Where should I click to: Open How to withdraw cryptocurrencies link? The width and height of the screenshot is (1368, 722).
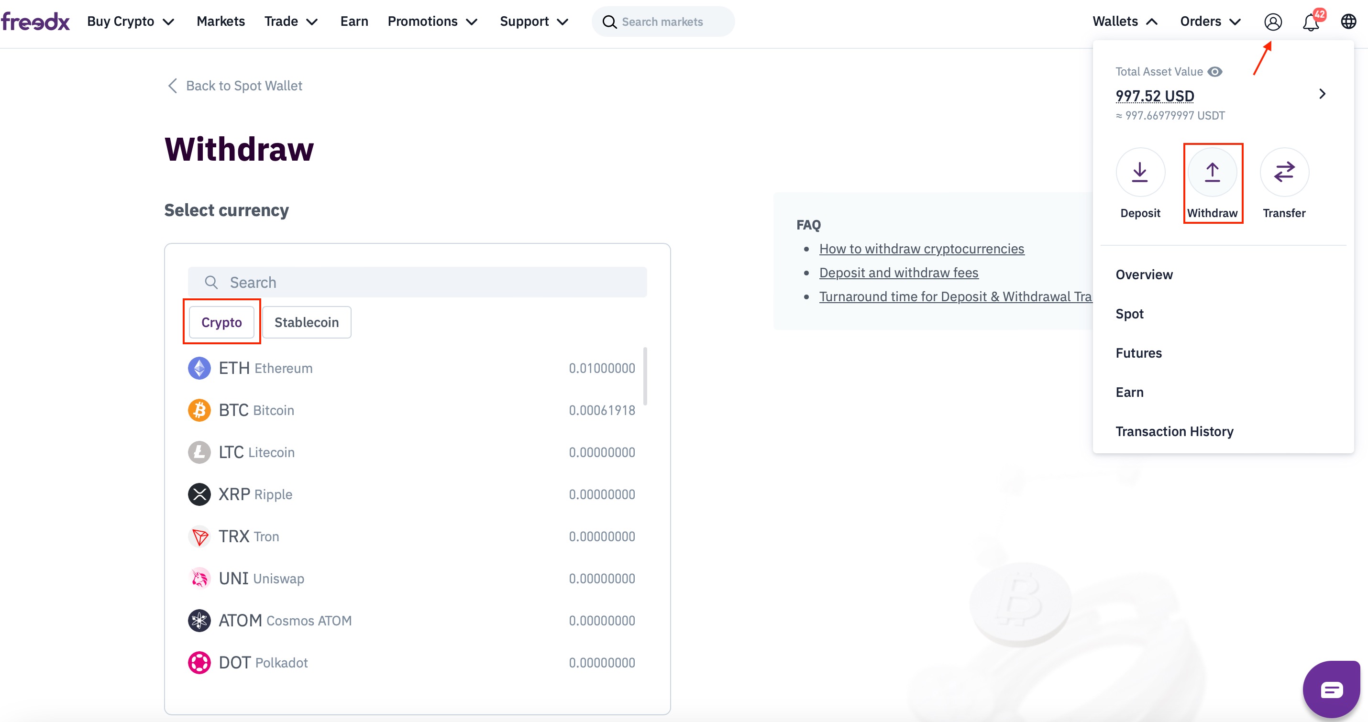921,249
